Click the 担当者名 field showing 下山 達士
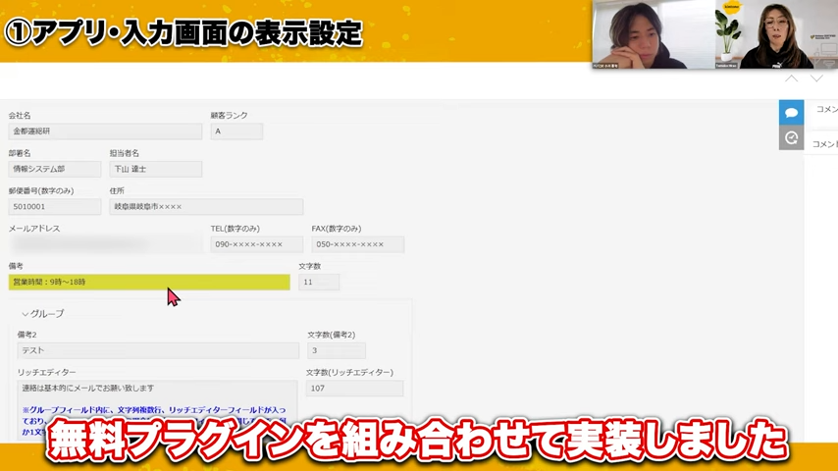Screen dimensions: 838x471 tap(155, 169)
